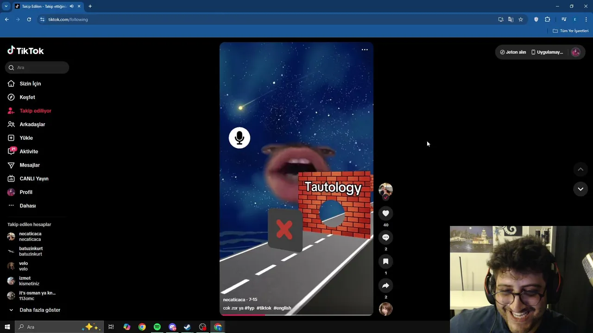
Task: Translate this page icon
Action: point(511,19)
